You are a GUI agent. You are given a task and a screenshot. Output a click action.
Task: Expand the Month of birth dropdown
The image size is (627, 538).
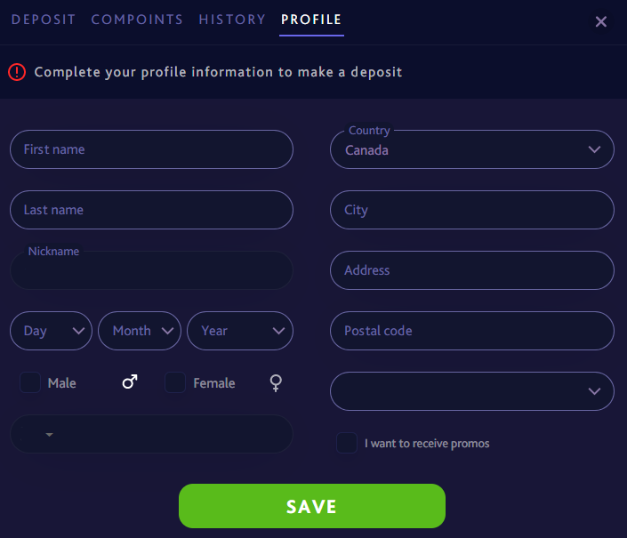coord(139,331)
